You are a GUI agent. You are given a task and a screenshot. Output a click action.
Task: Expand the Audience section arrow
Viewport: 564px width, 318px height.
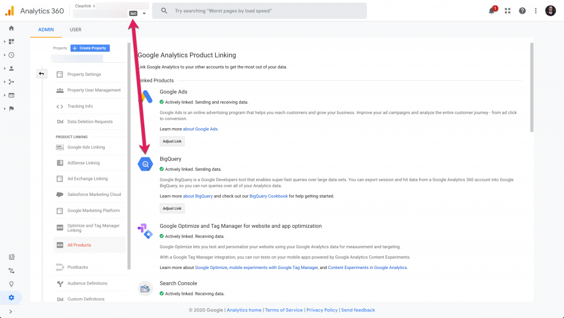click(x=4, y=68)
